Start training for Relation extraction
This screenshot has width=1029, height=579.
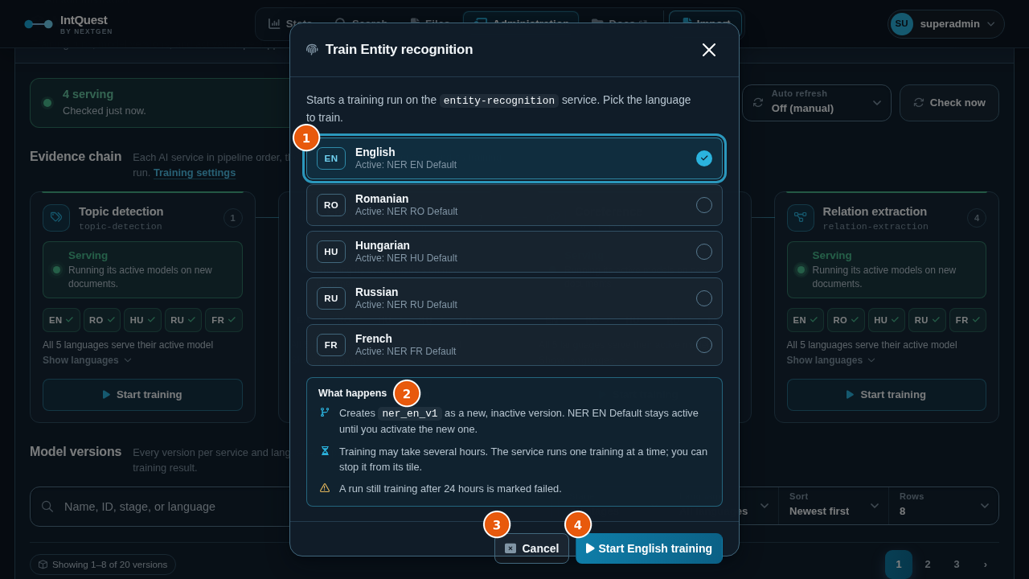(887, 395)
